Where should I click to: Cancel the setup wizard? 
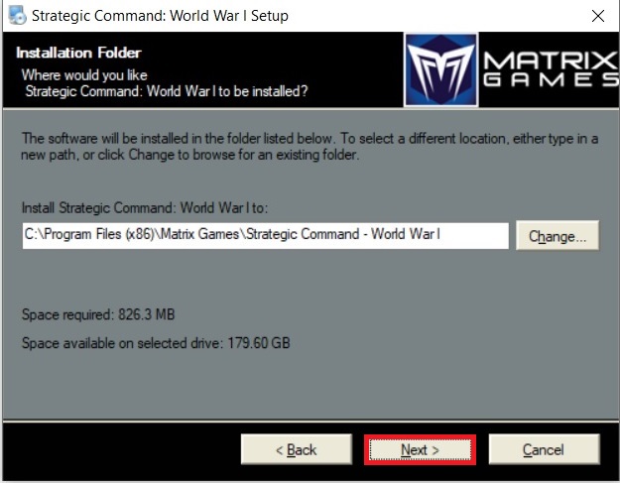pyautogui.click(x=544, y=450)
